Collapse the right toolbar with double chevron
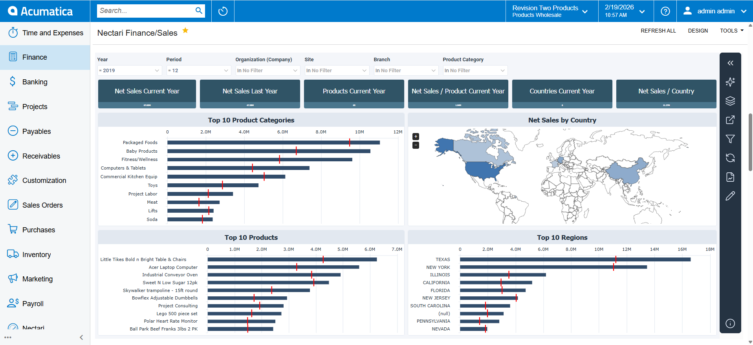753x345 pixels. (730, 63)
